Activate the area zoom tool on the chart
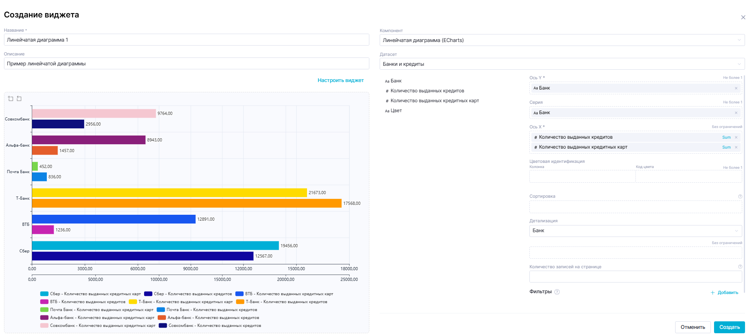 coord(11,99)
